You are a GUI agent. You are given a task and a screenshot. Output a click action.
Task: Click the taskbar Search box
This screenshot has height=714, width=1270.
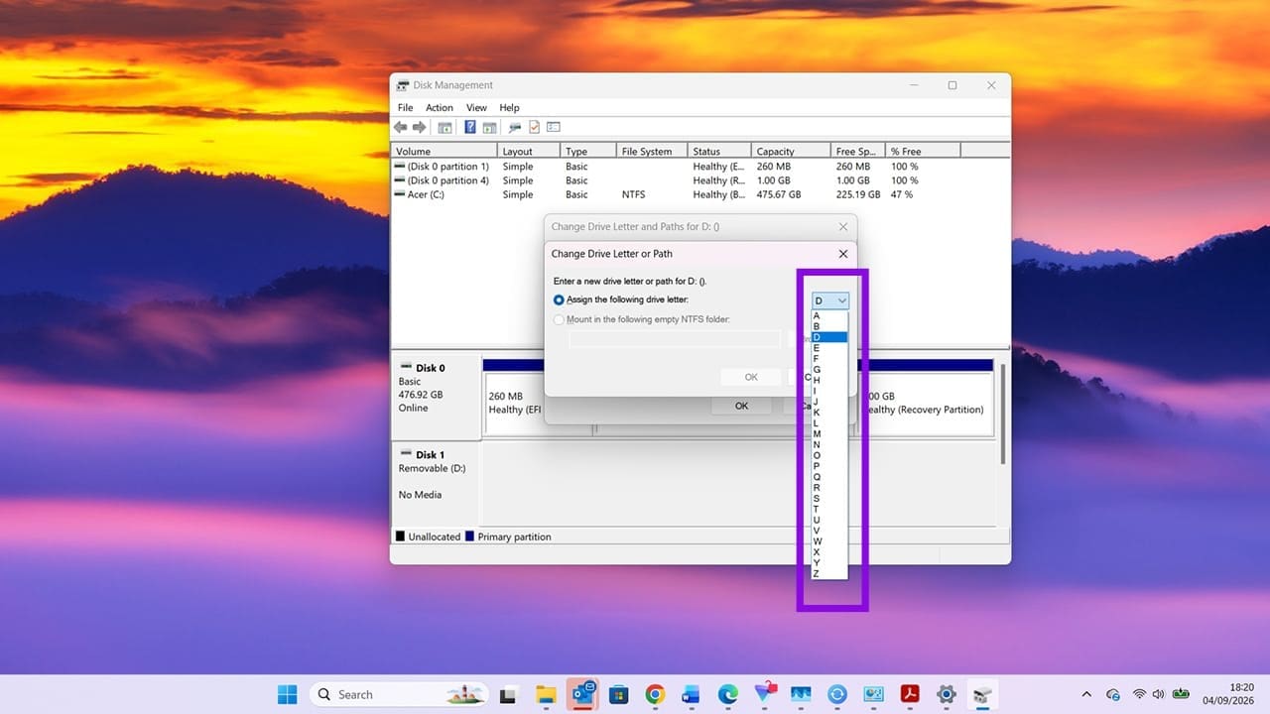tap(400, 694)
